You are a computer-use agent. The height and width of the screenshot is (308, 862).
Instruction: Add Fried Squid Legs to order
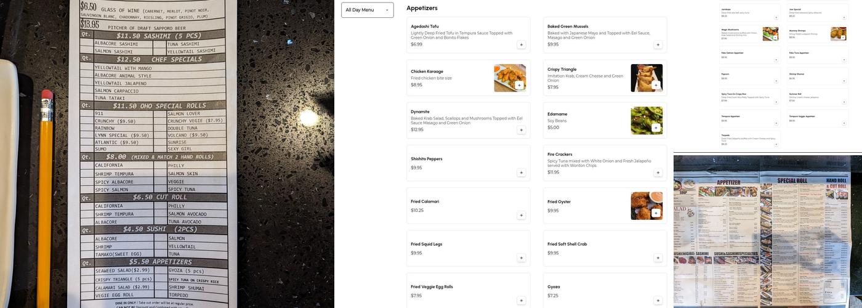[521, 257]
